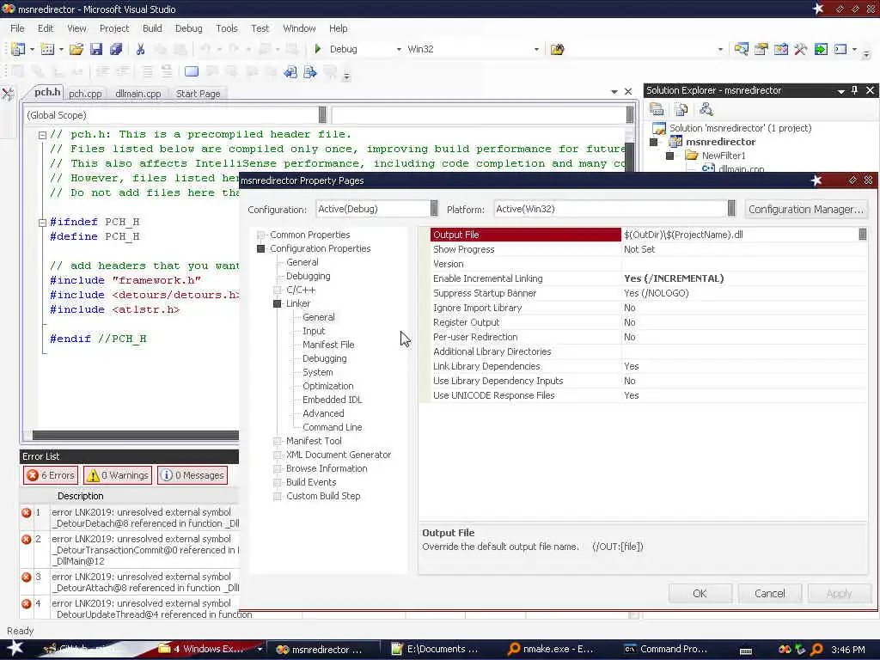Open the Command Window toolbar icon
This screenshot has width=880, height=660.
(840, 49)
